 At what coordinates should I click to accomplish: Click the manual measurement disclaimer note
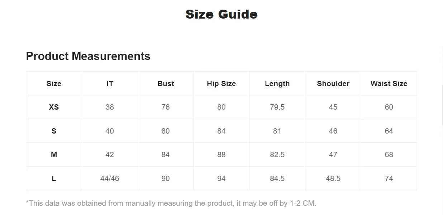[x=171, y=203]
